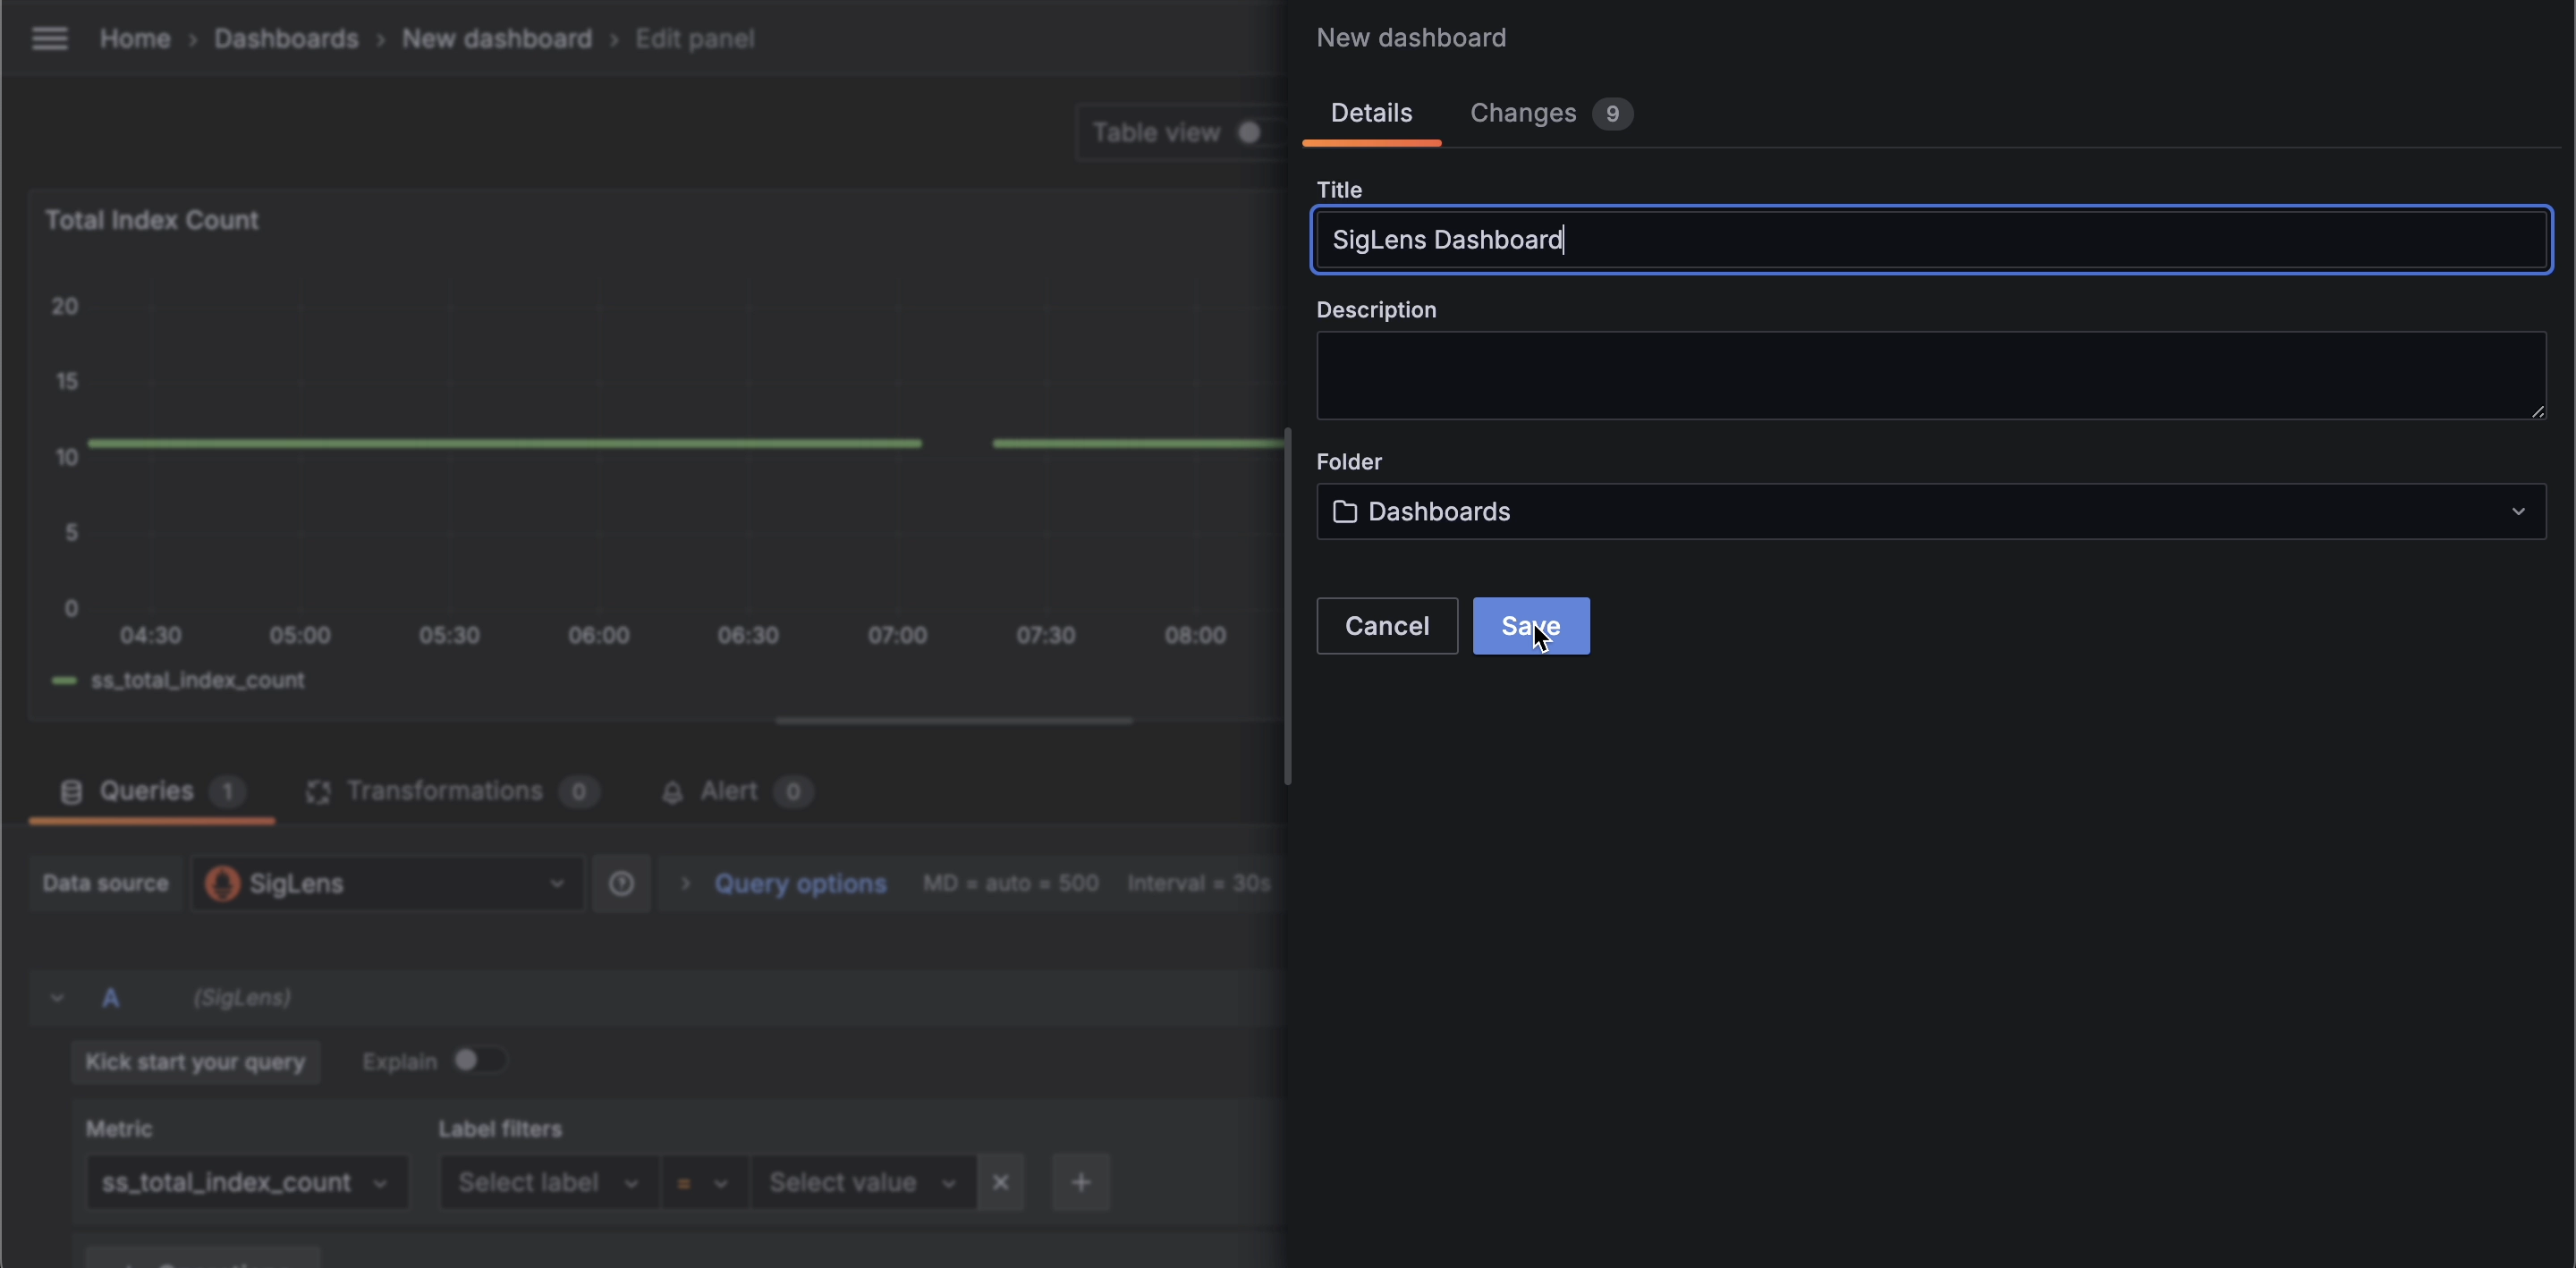The height and width of the screenshot is (1268, 2576).
Task: Open the Select value dropdown
Action: [x=863, y=1183]
